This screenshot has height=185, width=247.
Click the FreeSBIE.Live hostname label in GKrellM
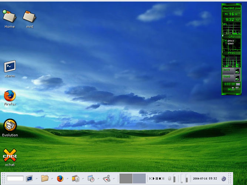[231, 8]
